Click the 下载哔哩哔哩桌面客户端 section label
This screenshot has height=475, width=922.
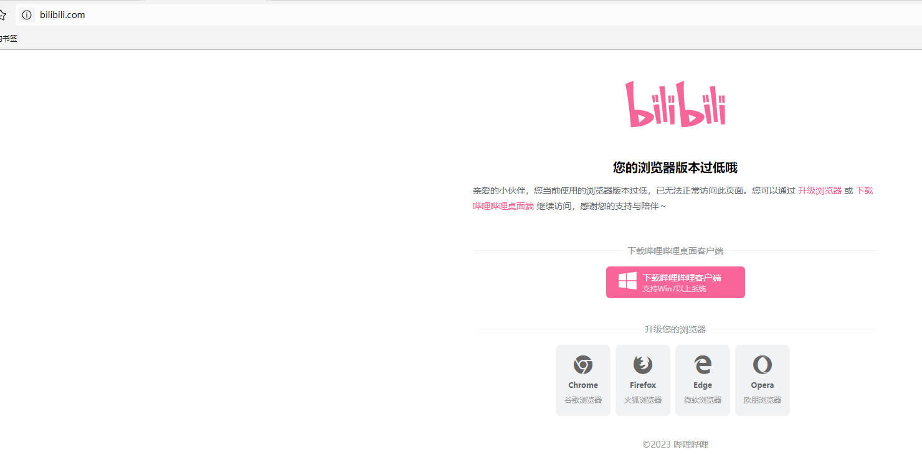[675, 251]
